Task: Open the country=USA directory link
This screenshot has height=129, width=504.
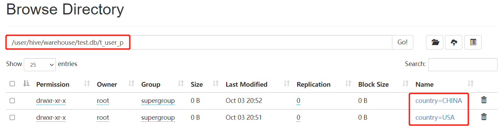Action: point(435,118)
